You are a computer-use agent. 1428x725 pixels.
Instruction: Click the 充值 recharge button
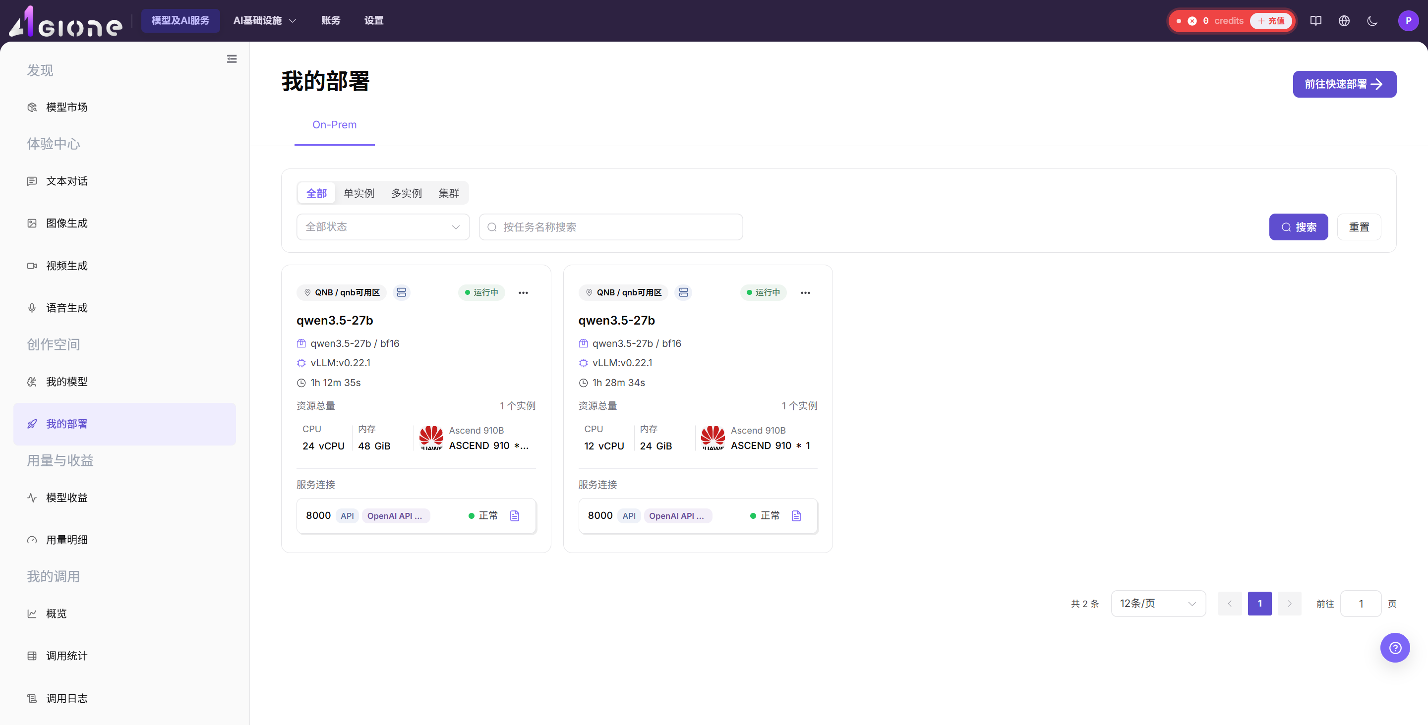click(1270, 21)
